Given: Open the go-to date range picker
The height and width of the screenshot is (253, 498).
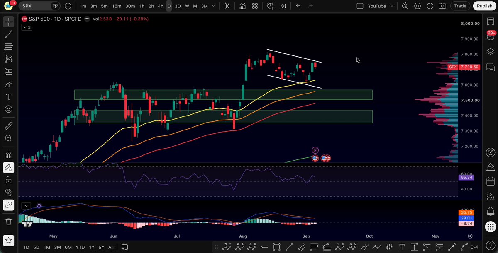Looking at the screenshot, I should pos(124,247).
